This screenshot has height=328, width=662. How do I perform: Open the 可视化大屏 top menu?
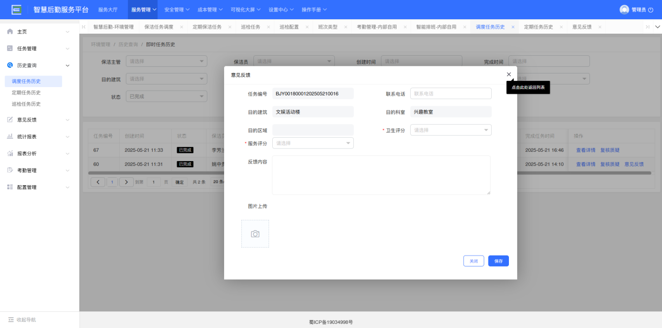[x=247, y=9]
